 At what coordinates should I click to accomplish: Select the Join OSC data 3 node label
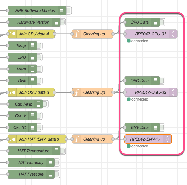pyautogui.click(x=34, y=92)
